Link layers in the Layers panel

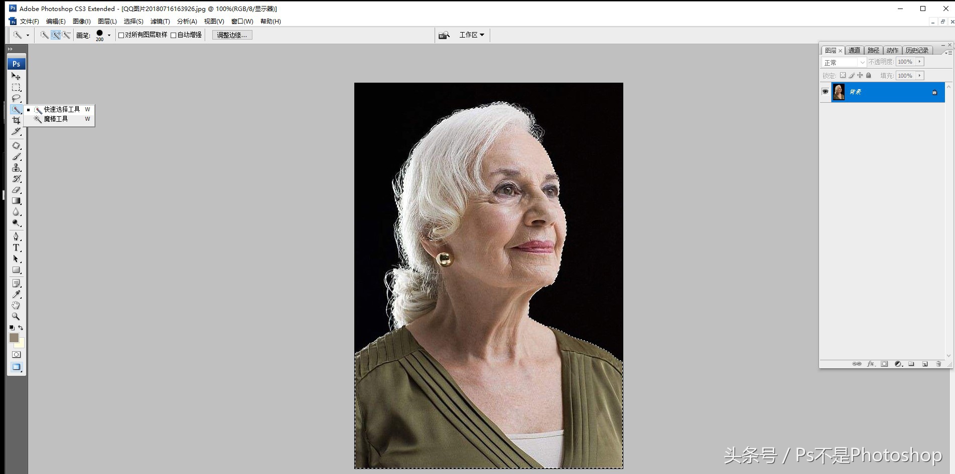(x=857, y=364)
